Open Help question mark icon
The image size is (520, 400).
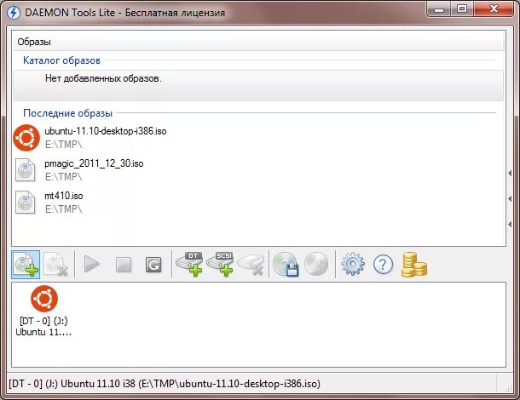tap(383, 264)
